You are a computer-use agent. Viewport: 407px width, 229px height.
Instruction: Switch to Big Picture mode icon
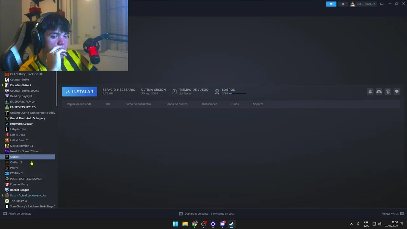coord(382,4)
